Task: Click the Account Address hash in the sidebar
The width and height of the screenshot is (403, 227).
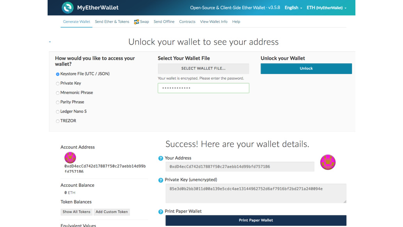Action: (x=105, y=169)
